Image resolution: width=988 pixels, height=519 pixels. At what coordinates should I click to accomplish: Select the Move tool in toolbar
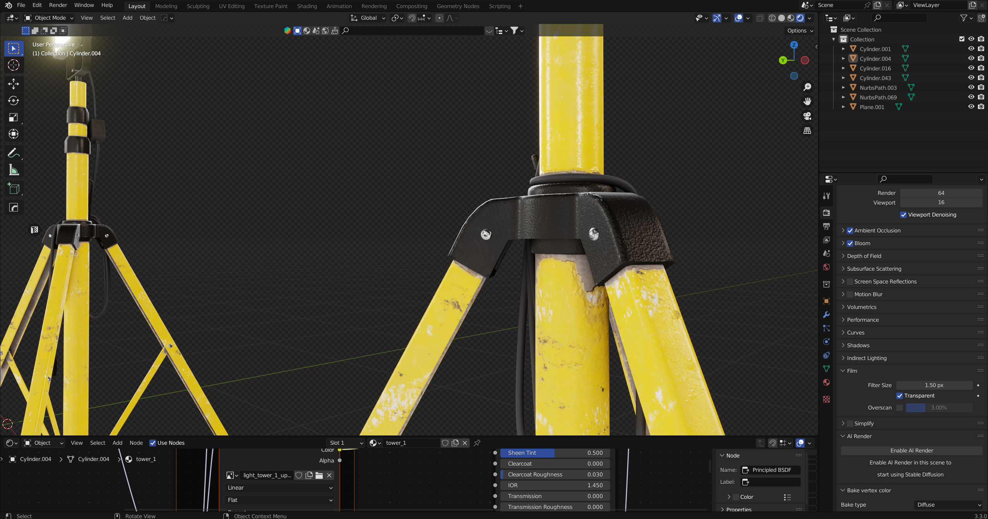(14, 84)
